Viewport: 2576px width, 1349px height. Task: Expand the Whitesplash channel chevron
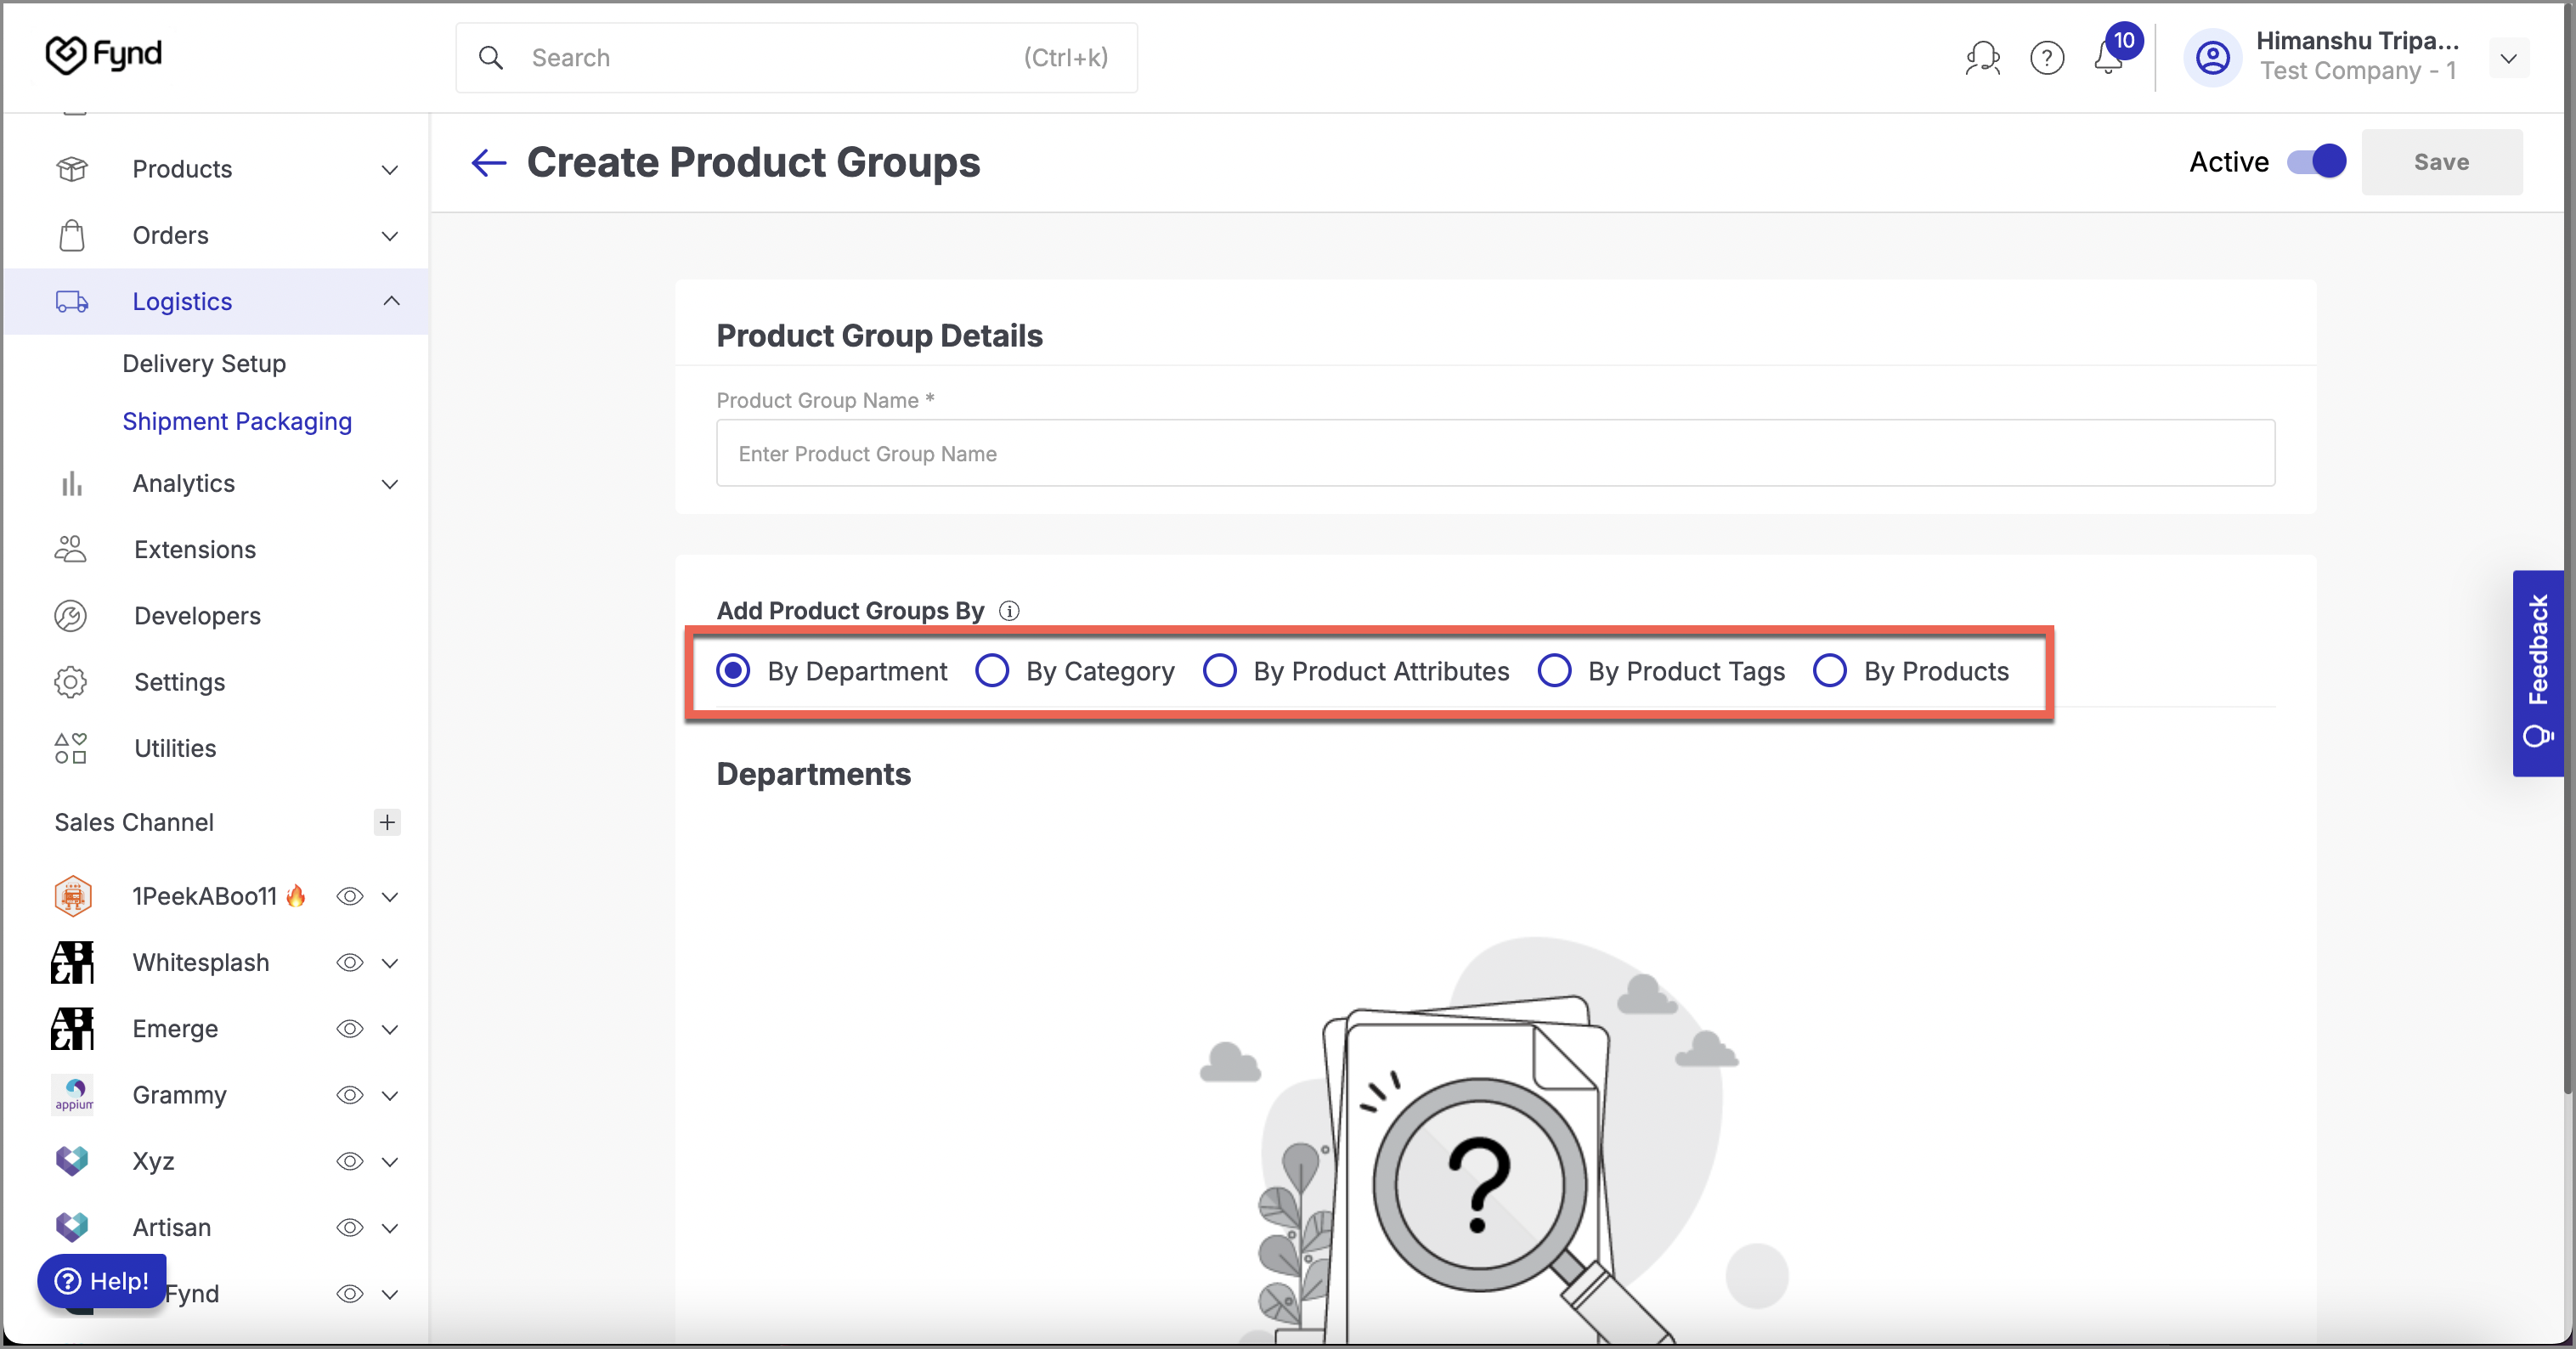pos(390,963)
